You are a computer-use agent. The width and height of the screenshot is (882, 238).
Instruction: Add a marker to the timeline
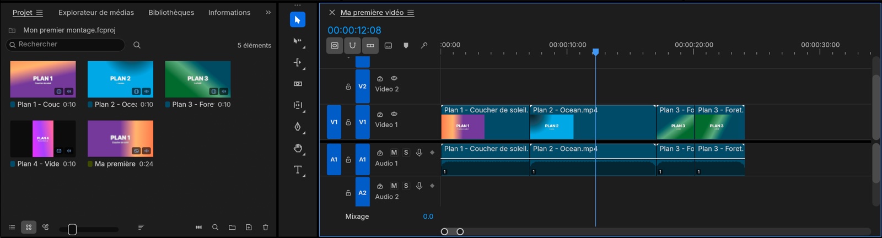point(406,46)
